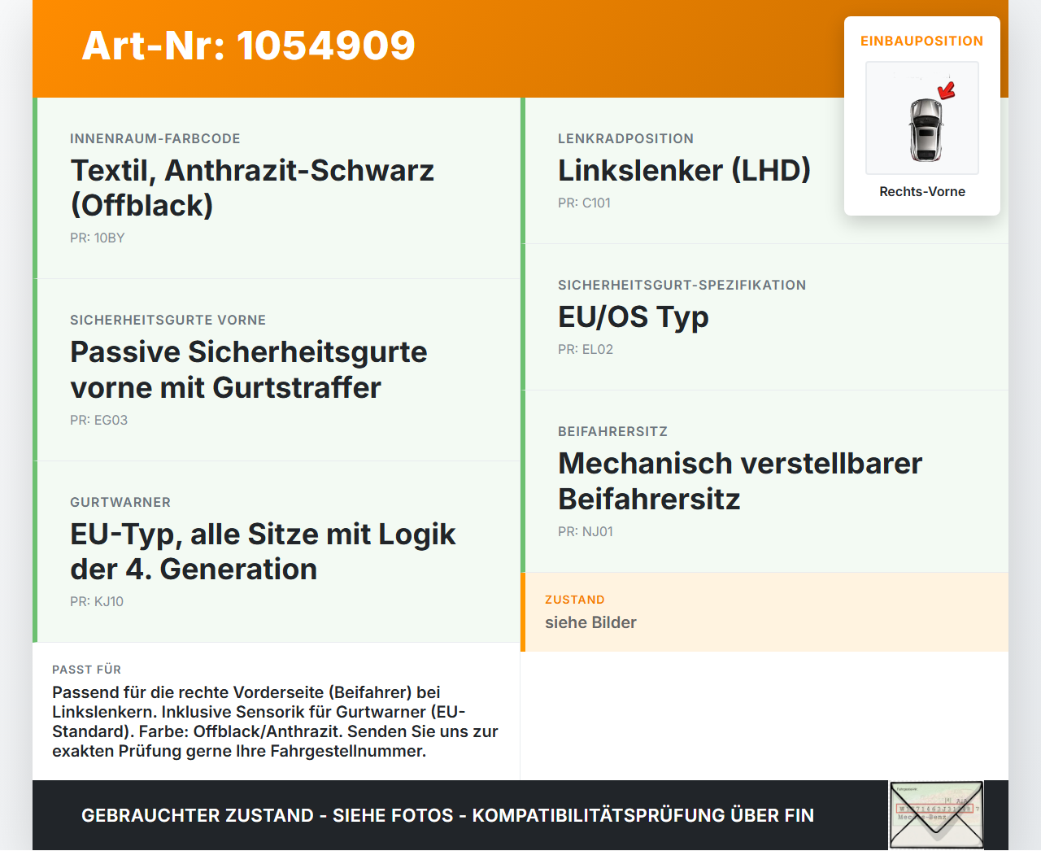Select the Art-Nr: 1054909 heading
Image resolution: width=1041 pixels, height=851 pixels.
[x=249, y=46]
